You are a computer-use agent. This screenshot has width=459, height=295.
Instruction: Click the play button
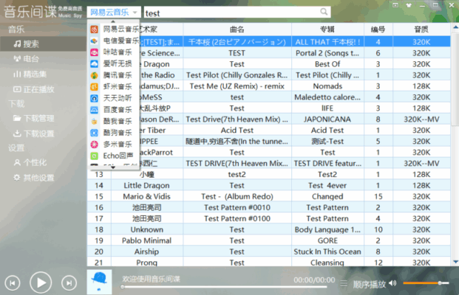(41, 282)
